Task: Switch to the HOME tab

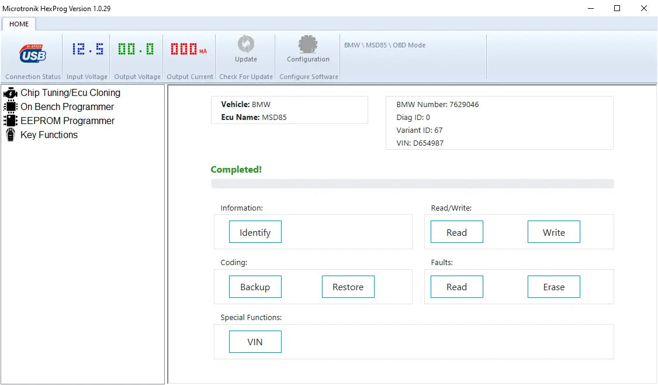Action: (19, 24)
